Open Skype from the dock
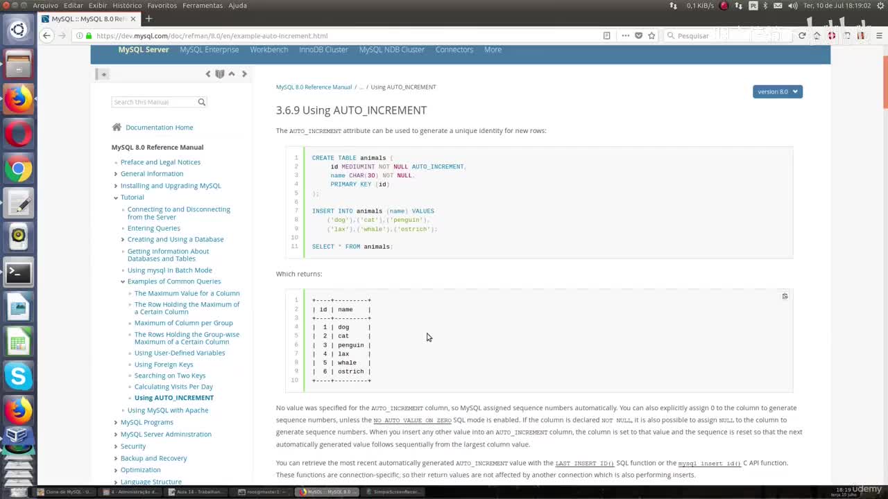This screenshot has width=888, height=499. [18, 376]
